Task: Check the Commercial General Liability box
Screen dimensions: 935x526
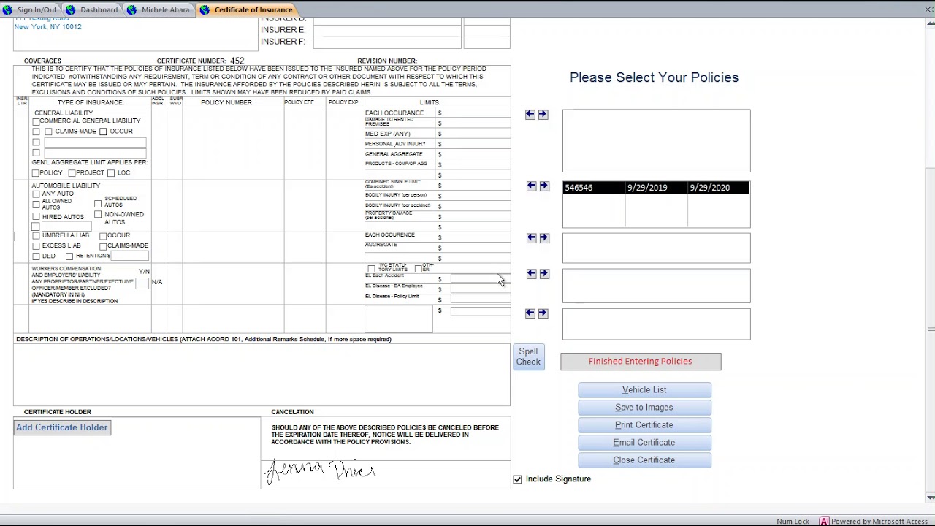Action: 36,121
